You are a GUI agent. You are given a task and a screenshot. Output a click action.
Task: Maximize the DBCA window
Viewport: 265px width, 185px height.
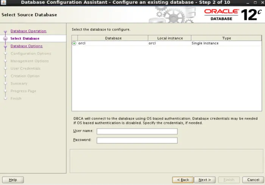(255, 3)
